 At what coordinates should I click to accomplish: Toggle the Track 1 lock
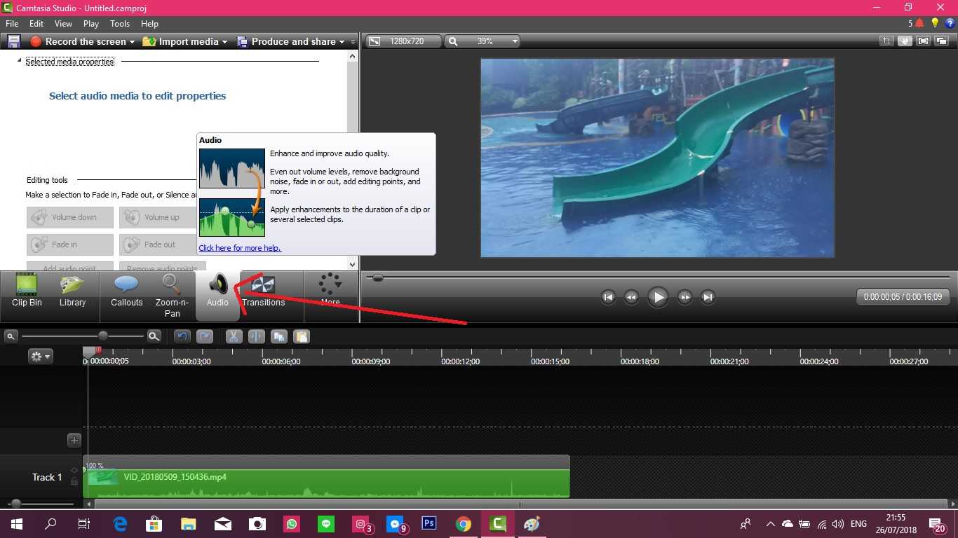click(74, 481)
